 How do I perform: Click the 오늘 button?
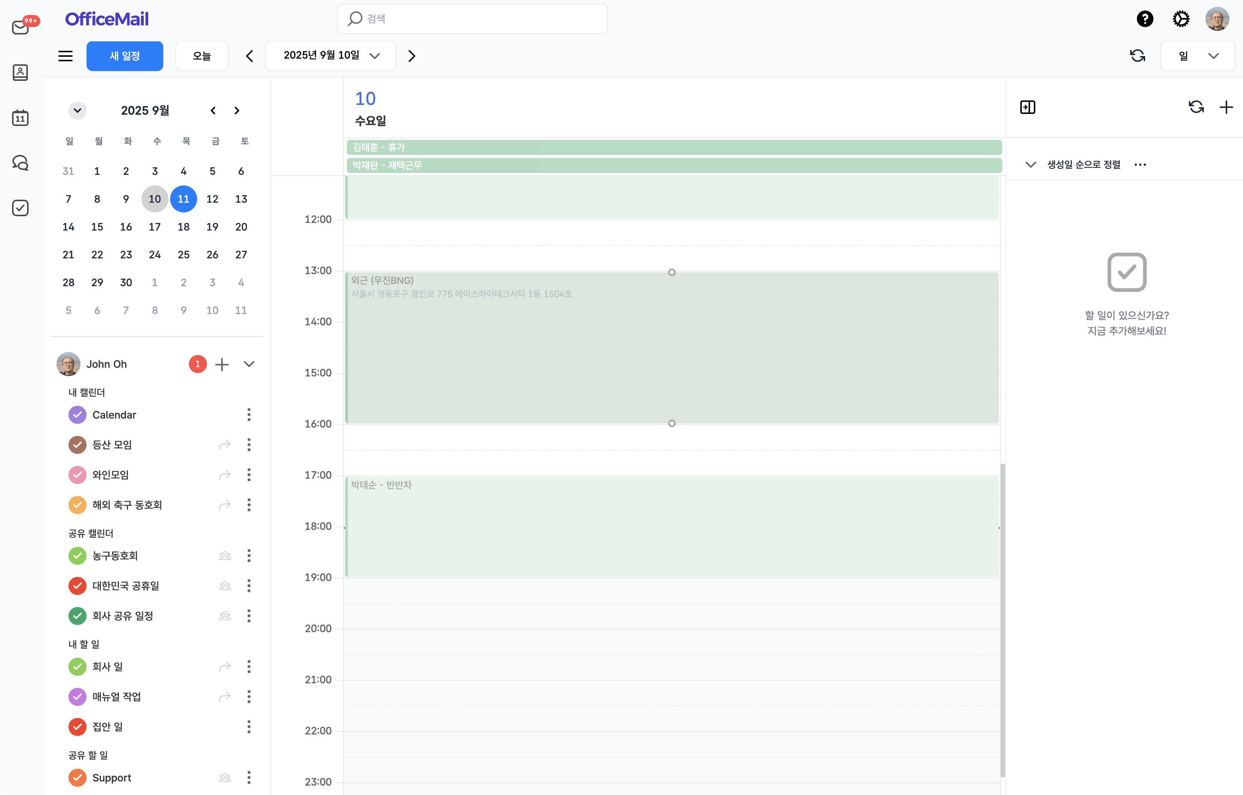point(201,56)
